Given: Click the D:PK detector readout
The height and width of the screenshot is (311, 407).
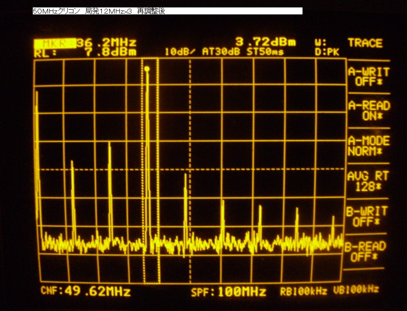Looking at the screenshot, I should [327, 52].
